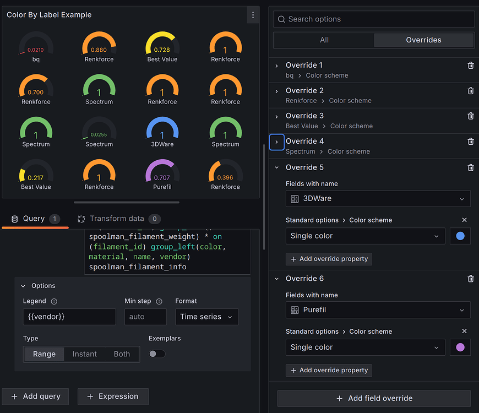Select Both query type
The width and height of the screenshot is (479, 413).
(121, 354)
